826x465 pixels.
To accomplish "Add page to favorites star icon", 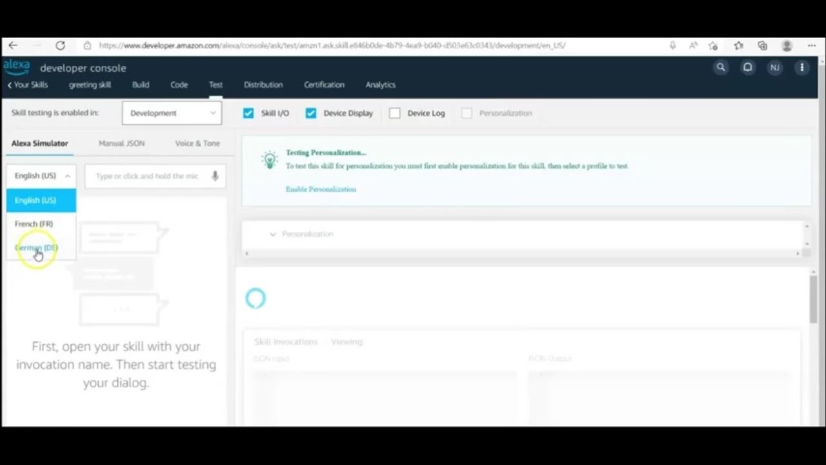I will pyautogui.click(x=713, y=45).
